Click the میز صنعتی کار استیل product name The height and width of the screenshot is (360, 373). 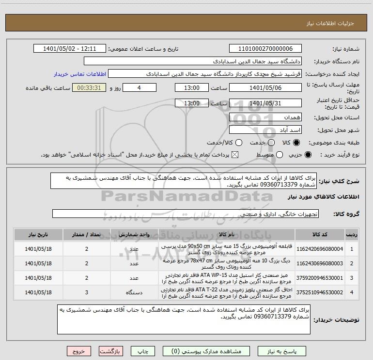pos(227,278)
